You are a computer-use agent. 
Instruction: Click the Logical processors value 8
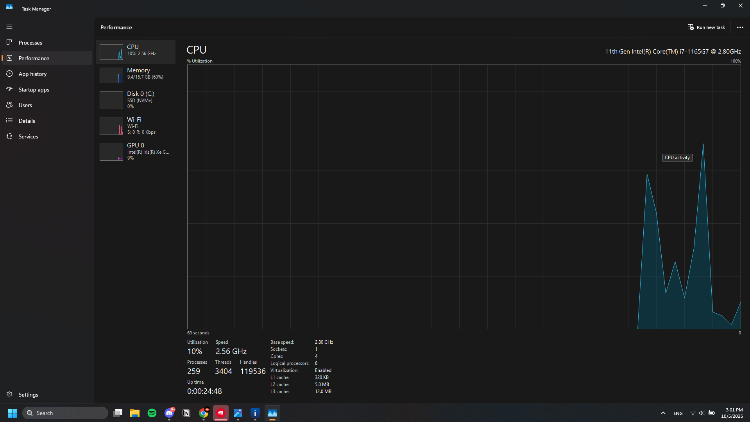[316, 363]
